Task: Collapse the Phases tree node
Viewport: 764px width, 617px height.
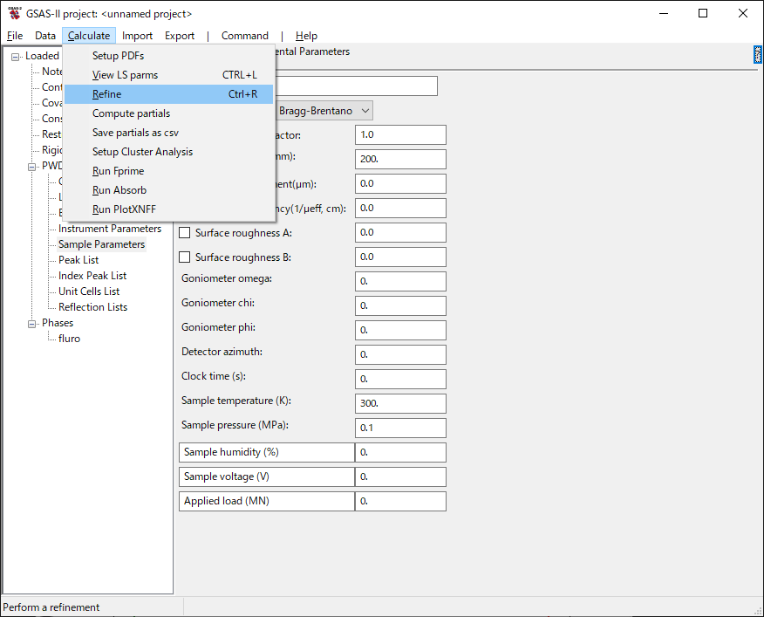Action: pyautogui.click(x=33, y=324)
